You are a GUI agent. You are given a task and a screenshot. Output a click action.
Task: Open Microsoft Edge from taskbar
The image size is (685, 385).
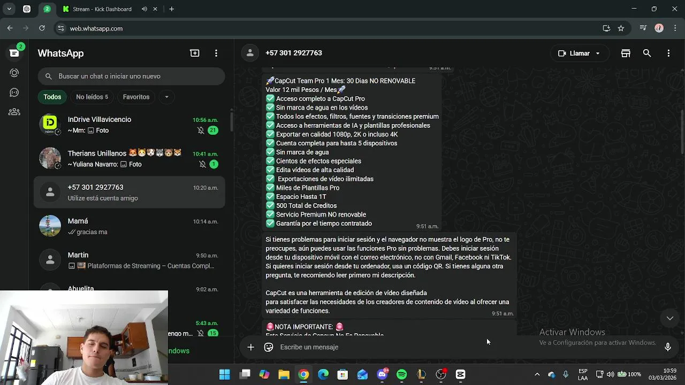[x=323, y=374]
